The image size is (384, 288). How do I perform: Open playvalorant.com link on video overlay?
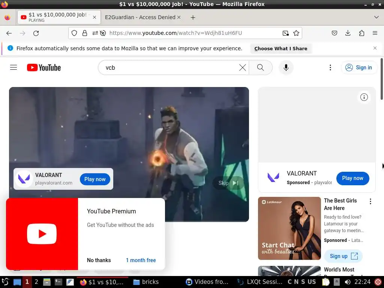pyautogui.click(x=54, y=183)
